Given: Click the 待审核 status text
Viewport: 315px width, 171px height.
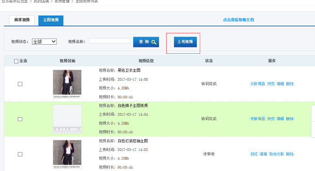Looking at the screenshot, I should 209,154.
